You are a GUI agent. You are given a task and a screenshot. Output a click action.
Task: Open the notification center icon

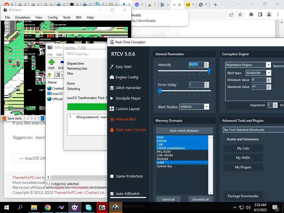[x=275, y=207]
